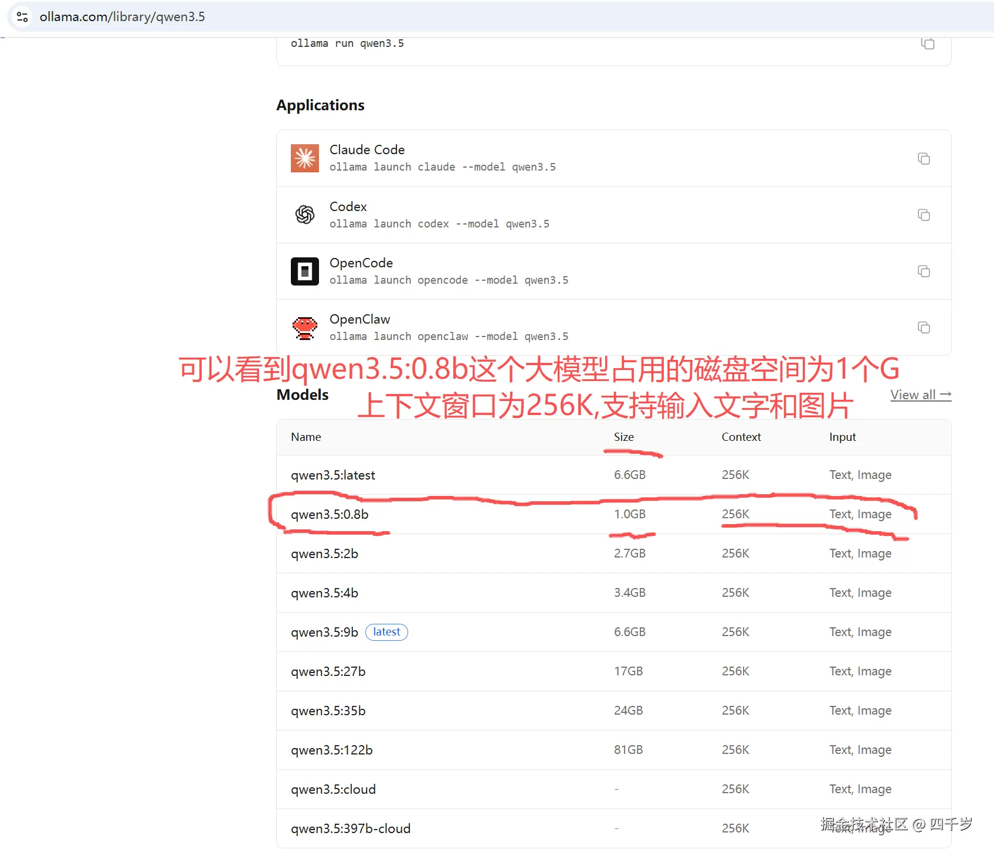Click the latest badge next to qwen3.5:9b

(x=386, y=631)
